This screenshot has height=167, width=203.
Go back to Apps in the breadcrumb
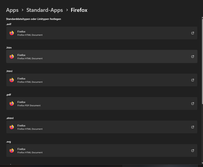(x=12, y=10)
